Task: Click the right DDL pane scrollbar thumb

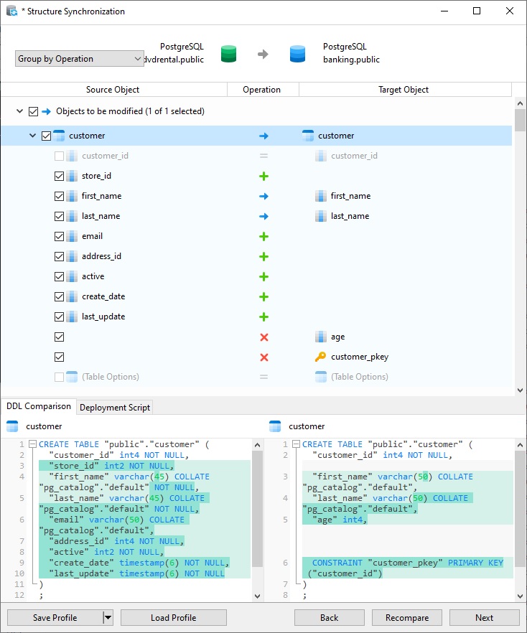Action: 520,510
